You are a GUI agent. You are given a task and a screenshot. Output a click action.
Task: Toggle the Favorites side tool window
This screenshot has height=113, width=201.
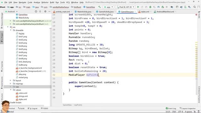point(2,66)
